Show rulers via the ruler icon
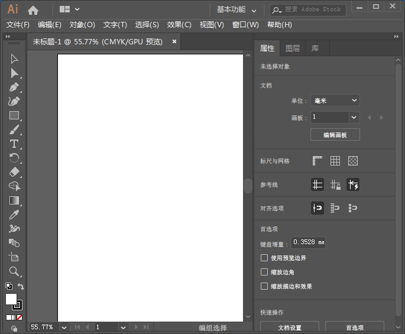The image size is (405, 334). point(317,161)
